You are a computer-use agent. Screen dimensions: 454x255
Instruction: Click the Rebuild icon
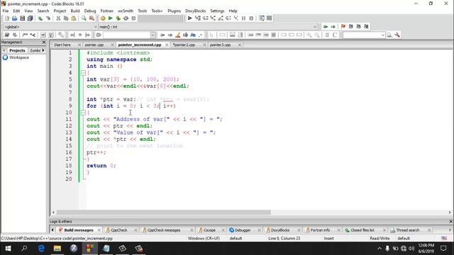pos(126,18)
